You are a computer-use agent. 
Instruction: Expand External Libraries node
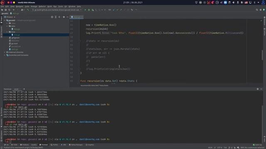click(5, 52)
